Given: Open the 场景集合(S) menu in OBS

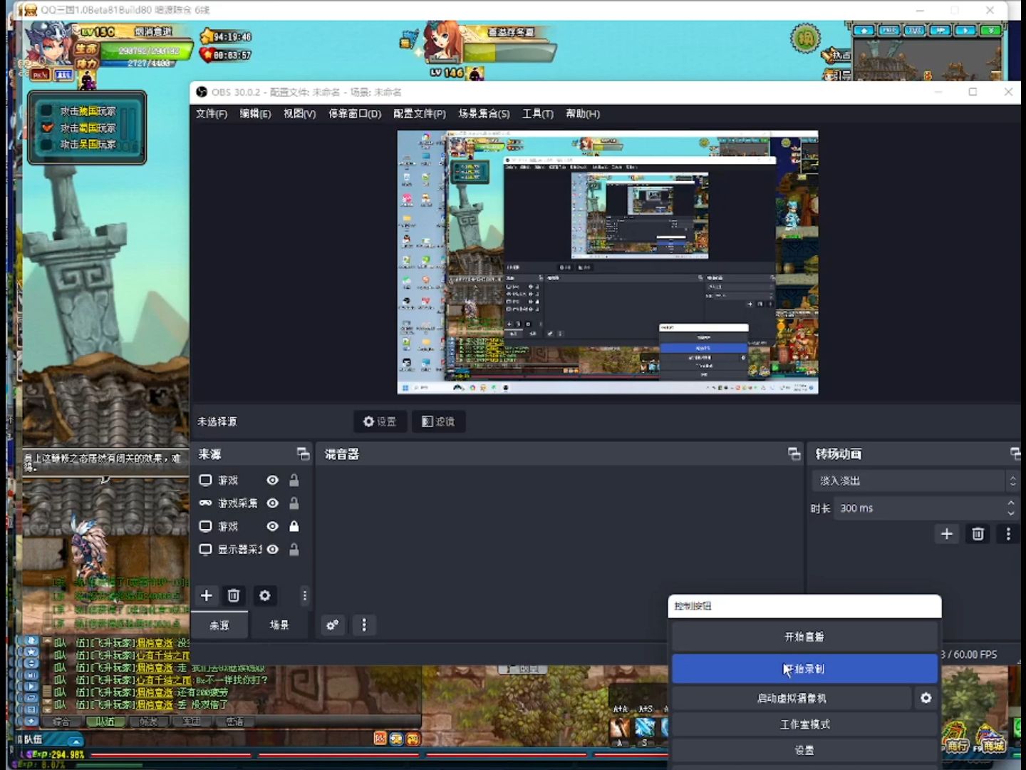Looking at the screenshot, I should click(x=484, y=114).
